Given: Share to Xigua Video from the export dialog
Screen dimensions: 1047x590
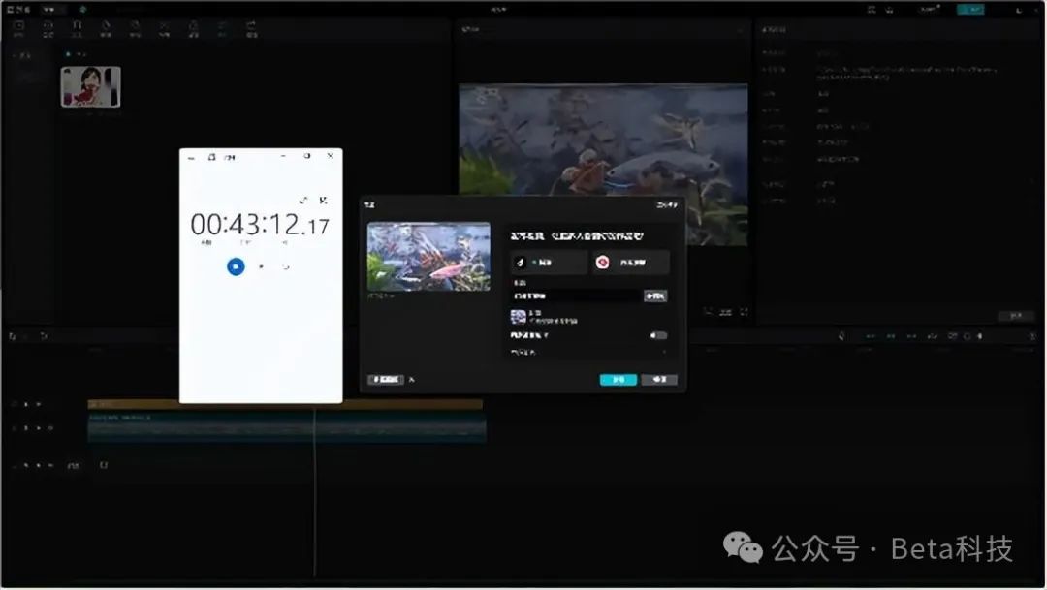Looking at the screenshot, I should pos(631,263).
